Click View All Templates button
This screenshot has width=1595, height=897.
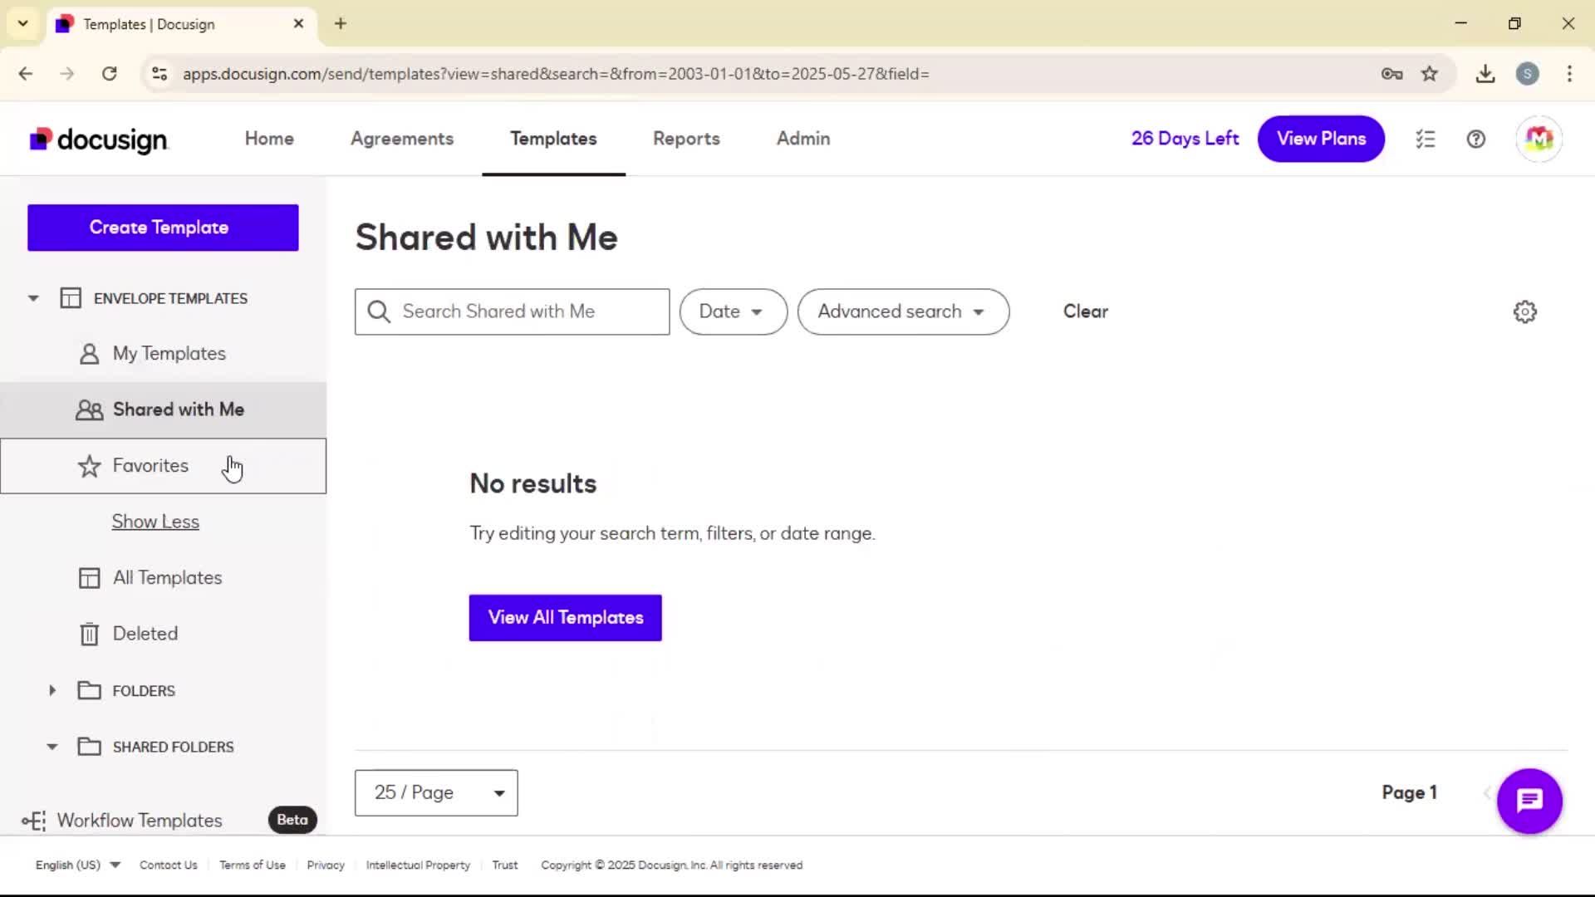tap(565, 617)
